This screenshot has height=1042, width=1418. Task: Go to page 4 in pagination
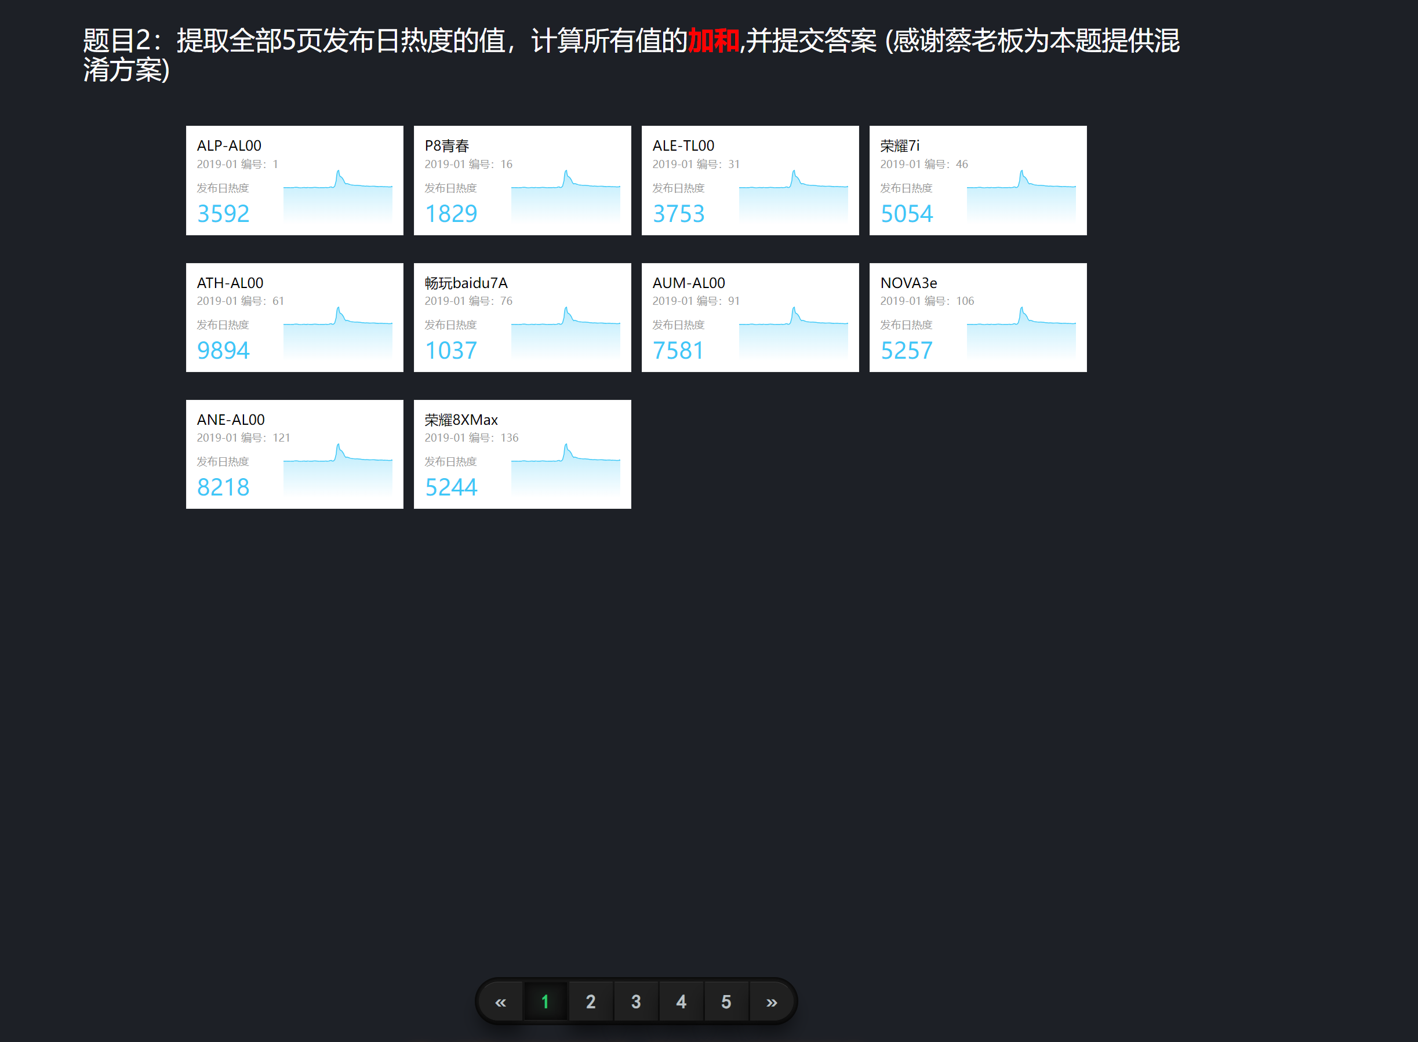coord(681,1001)
